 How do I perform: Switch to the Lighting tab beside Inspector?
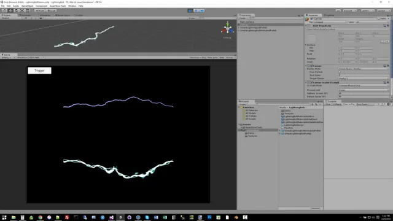point(330,15)
